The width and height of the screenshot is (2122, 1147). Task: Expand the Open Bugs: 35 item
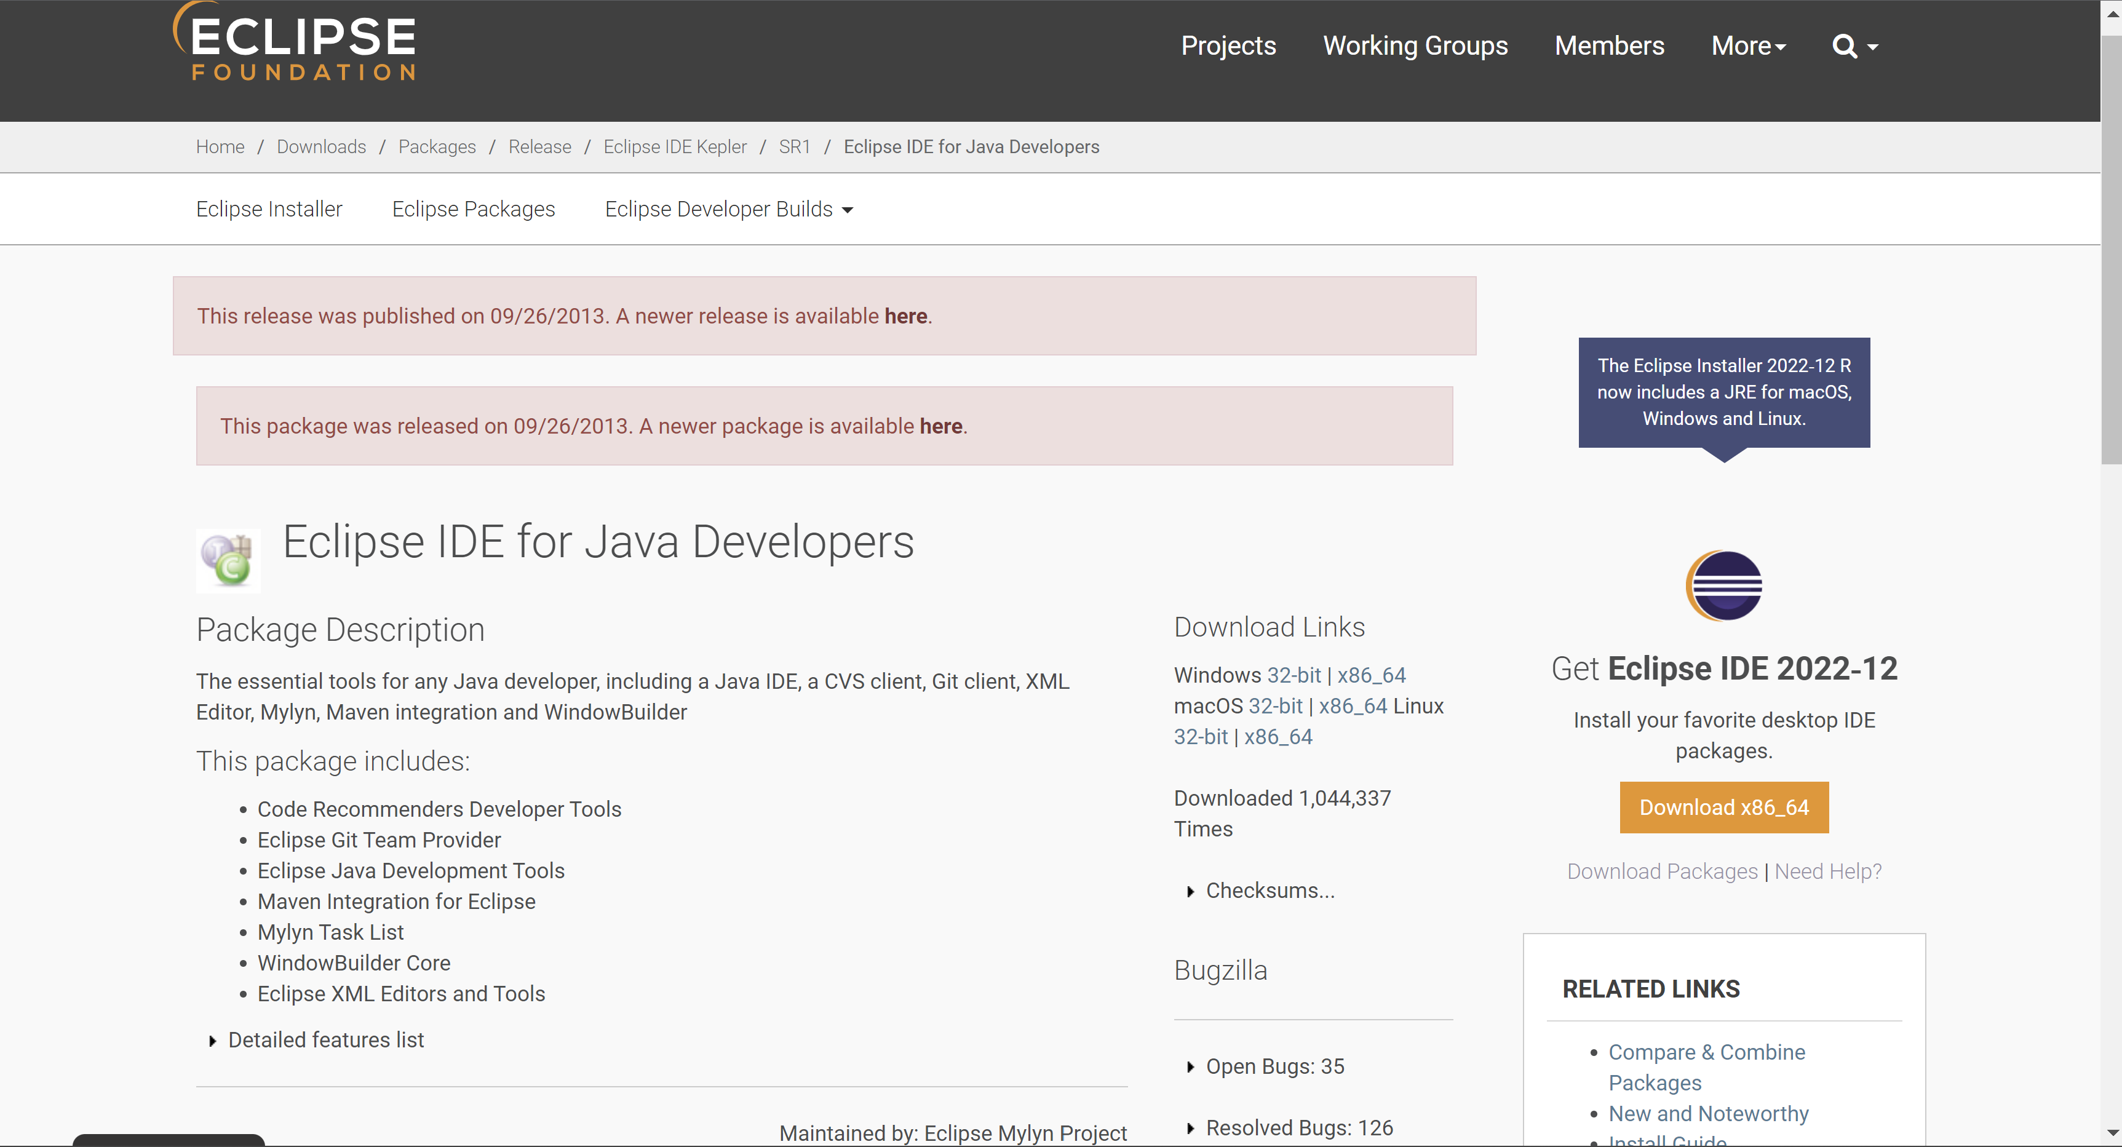(x=1274, y=1066)
